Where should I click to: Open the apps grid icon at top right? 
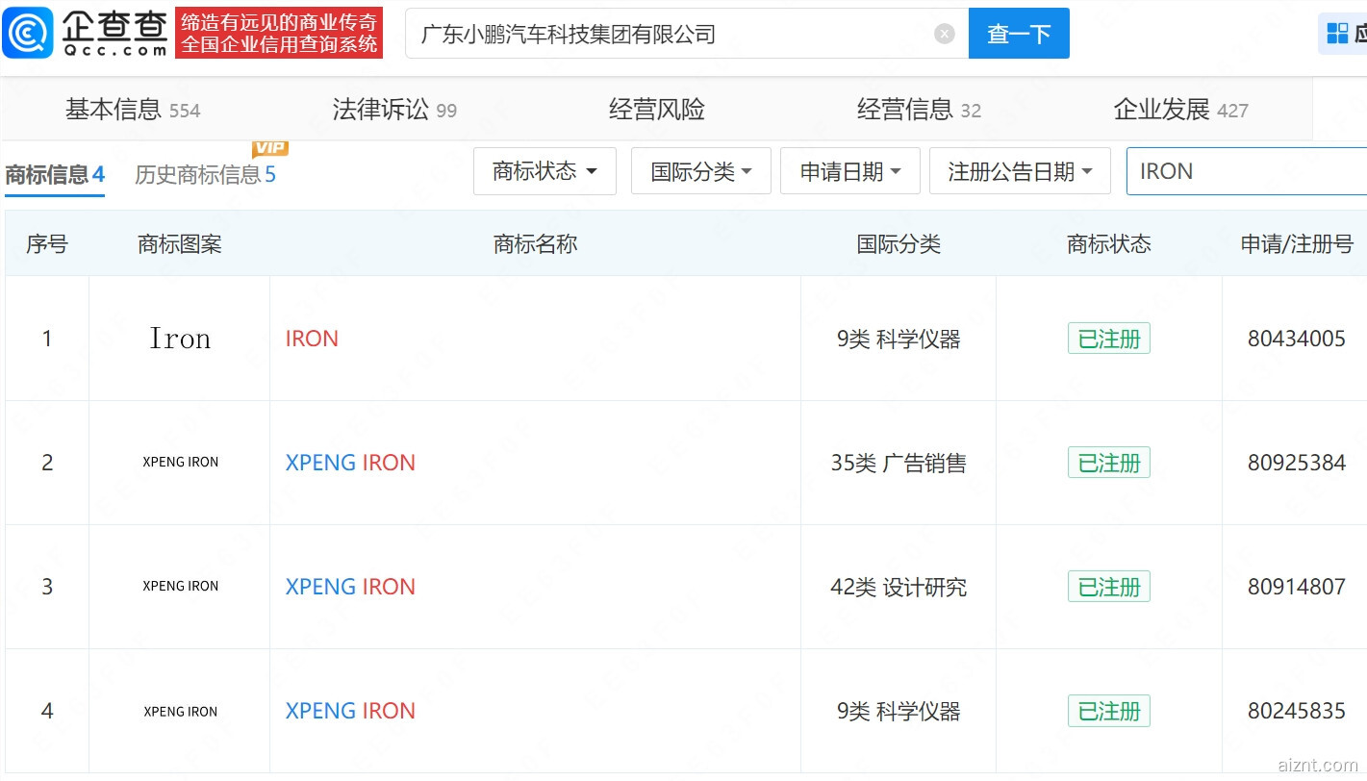(x=1337, y=34)
